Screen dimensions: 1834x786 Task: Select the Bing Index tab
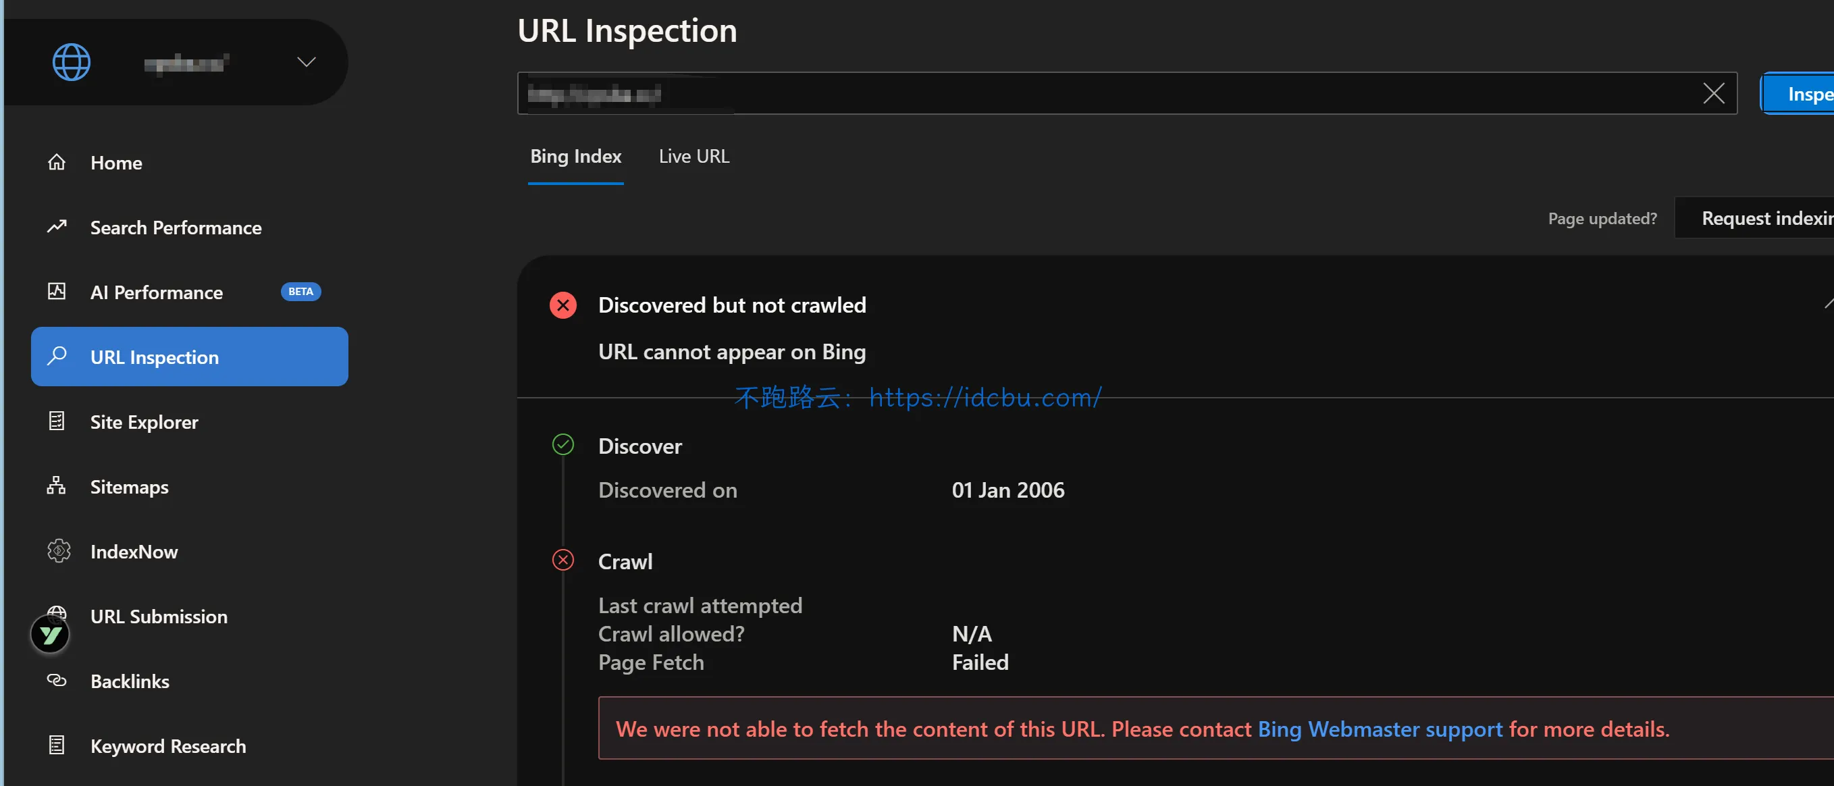coord(575,157)
